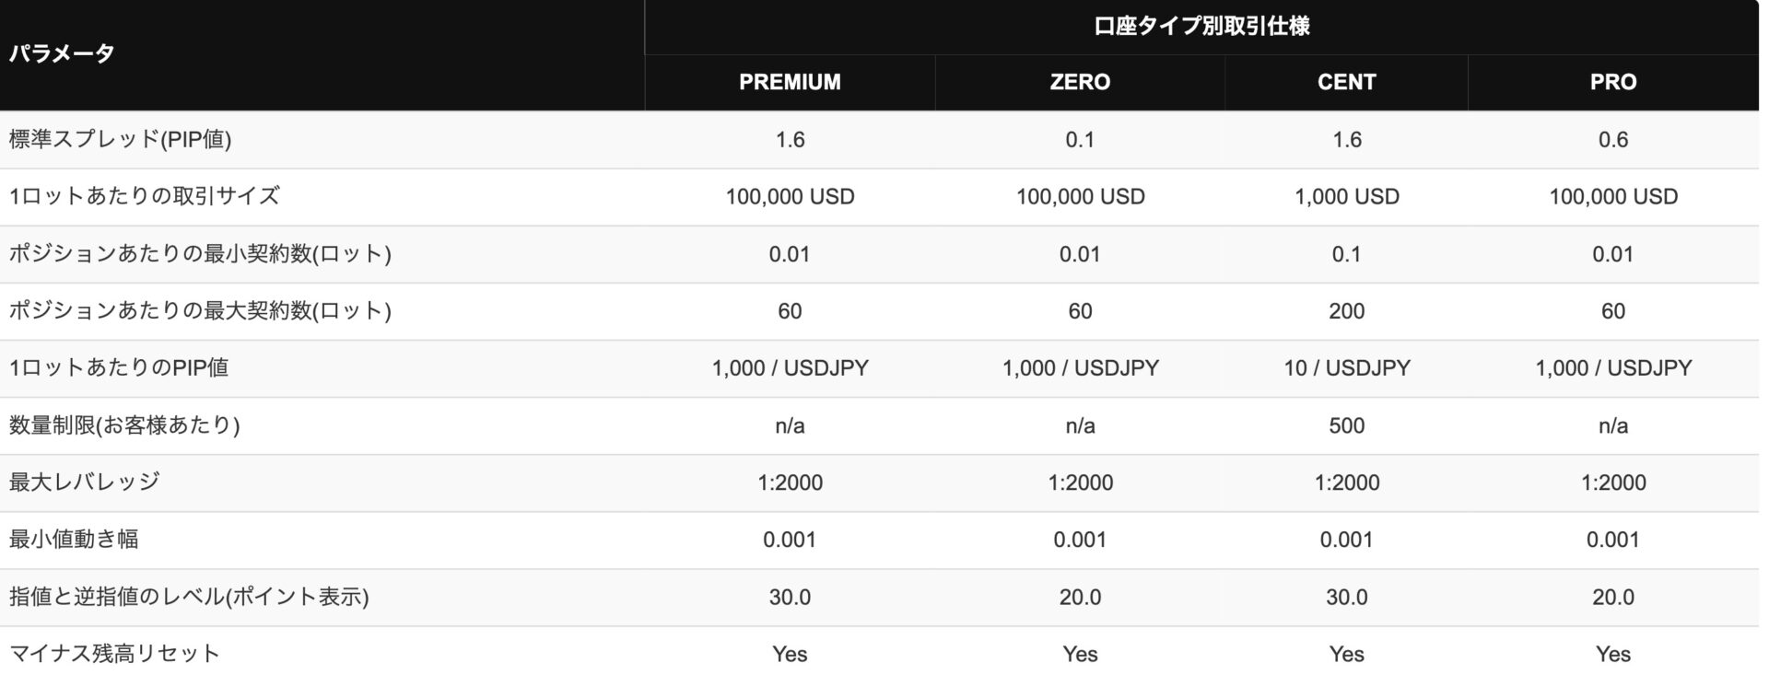This screenshot has width=1769, height=686.
Task: Click the 口座タイプ別取引仕様 heading
Action: (1201, 26)
